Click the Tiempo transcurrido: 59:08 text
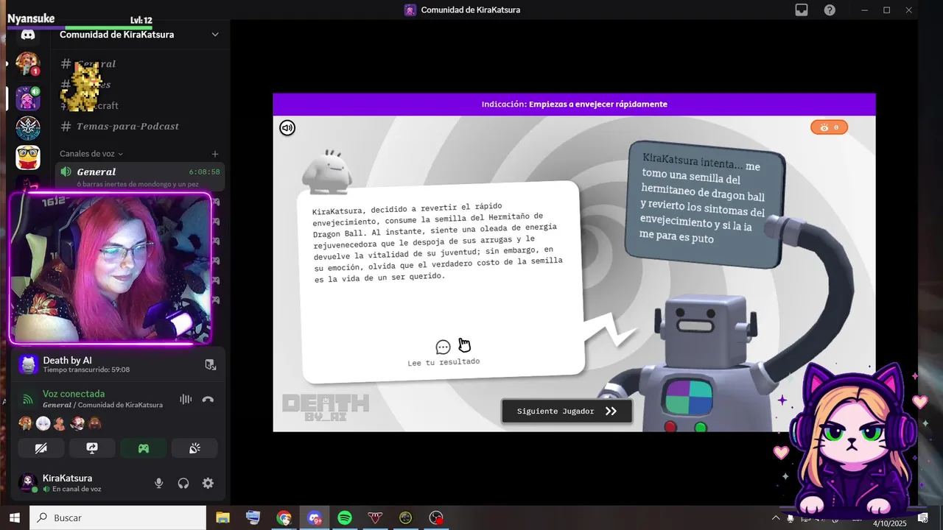This screenshot has width=943, height=530. point(86,370)
